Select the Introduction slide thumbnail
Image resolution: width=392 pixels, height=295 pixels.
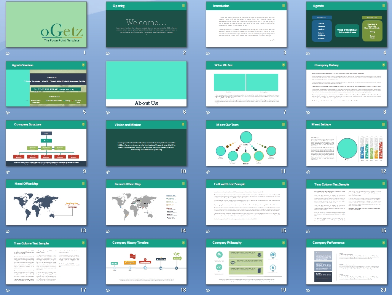[x=246, y=24]
